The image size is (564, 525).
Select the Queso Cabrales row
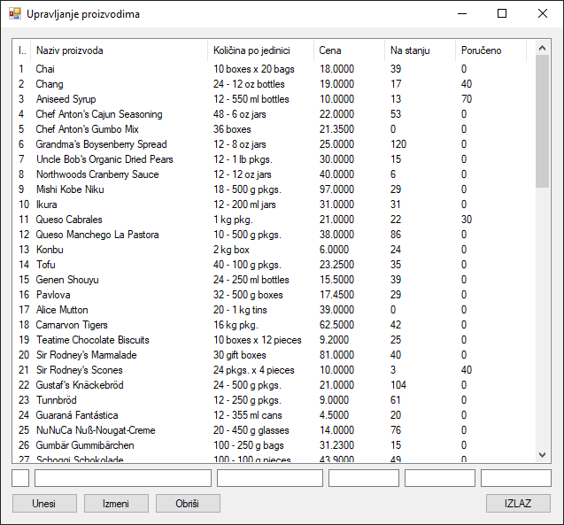pos(69,220)
